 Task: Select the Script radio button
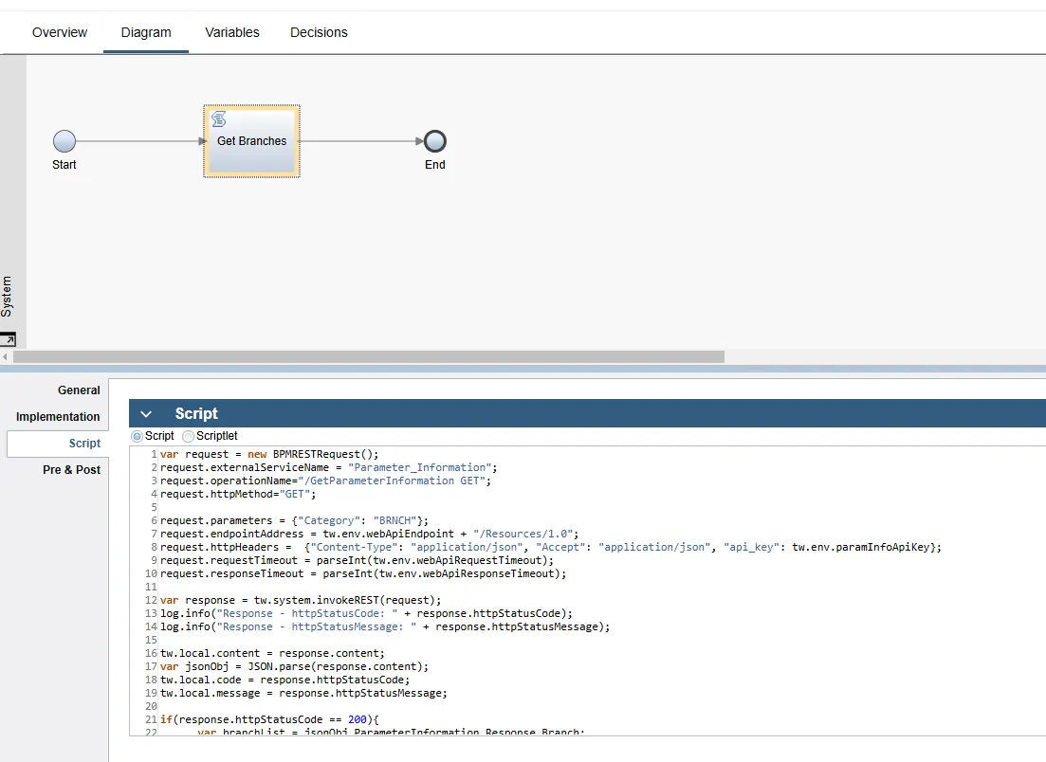[x=137, y=435]
